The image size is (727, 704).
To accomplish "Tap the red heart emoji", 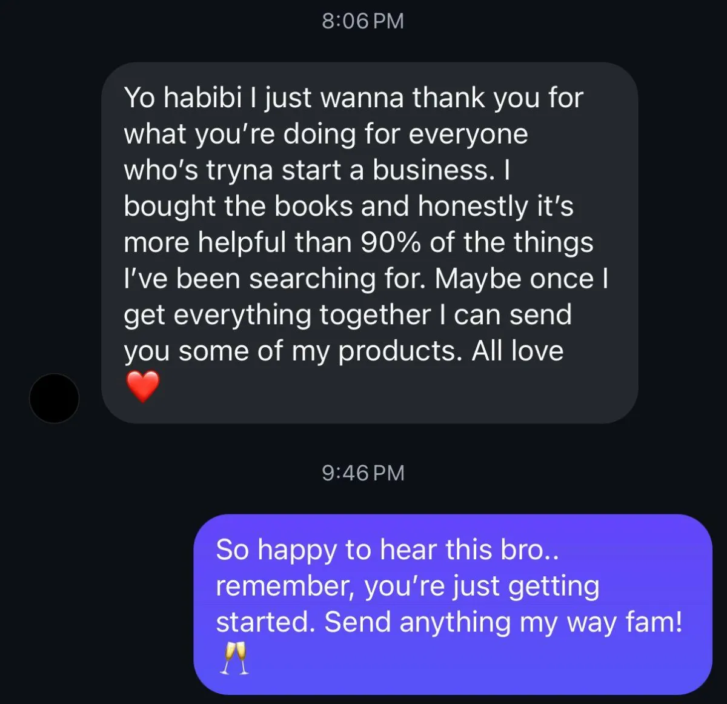I will [x=142, y=387].
